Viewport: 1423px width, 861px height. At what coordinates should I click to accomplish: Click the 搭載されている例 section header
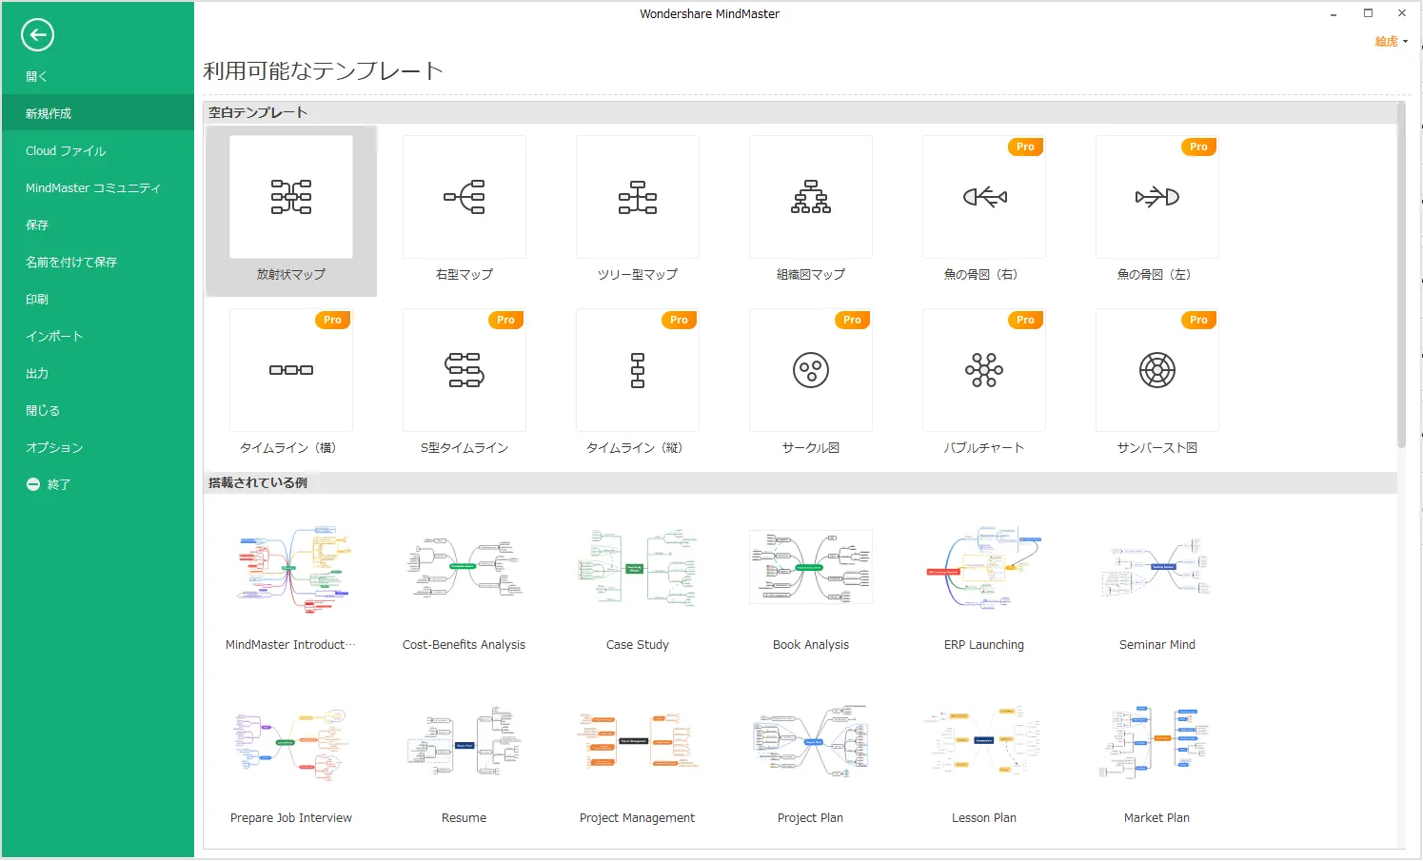click(x=258, y=482)
